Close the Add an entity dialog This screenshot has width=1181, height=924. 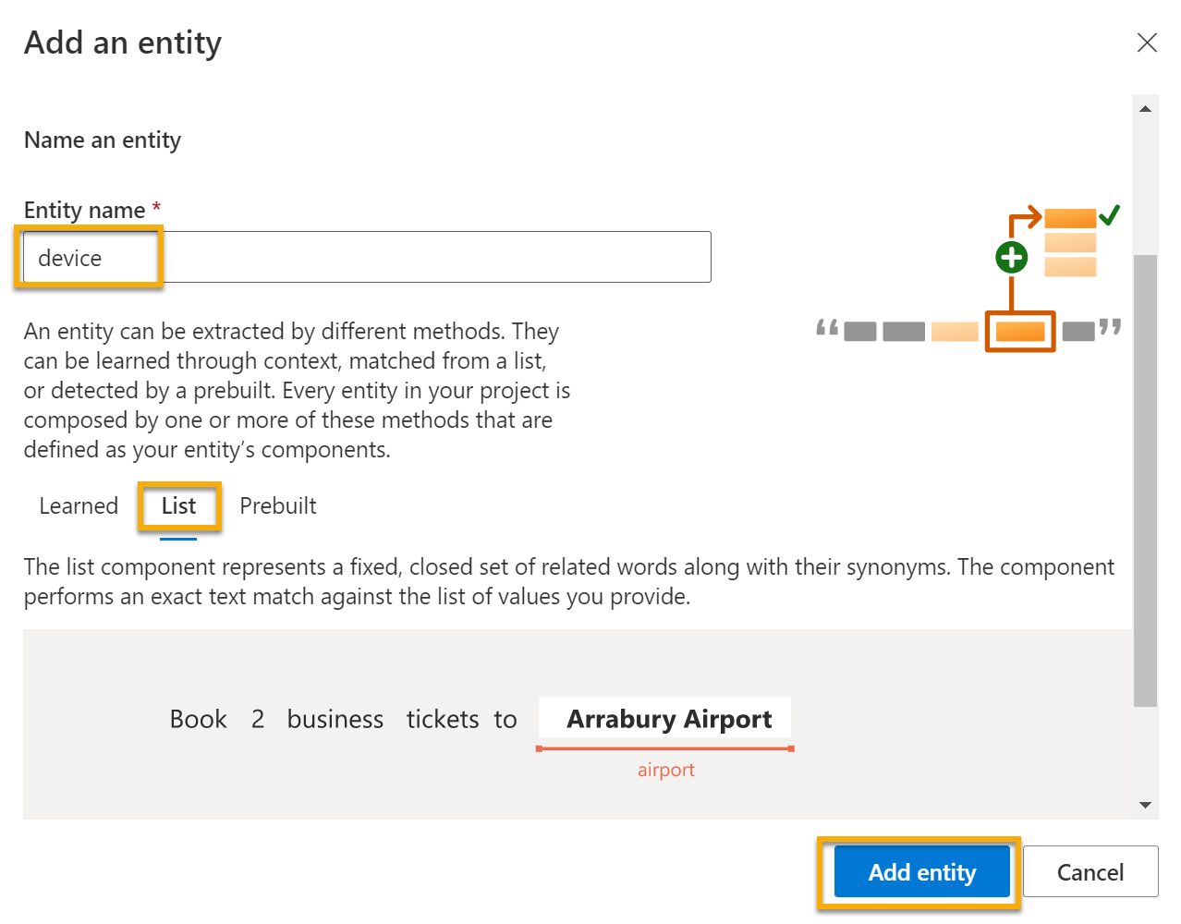(x=1147, y=43)
